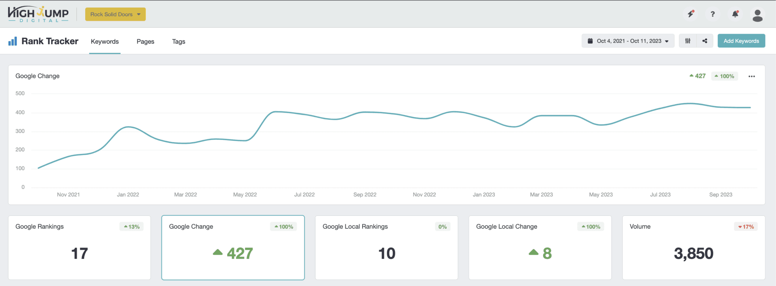Select the Google Local Rankings card

click(386, 248)
